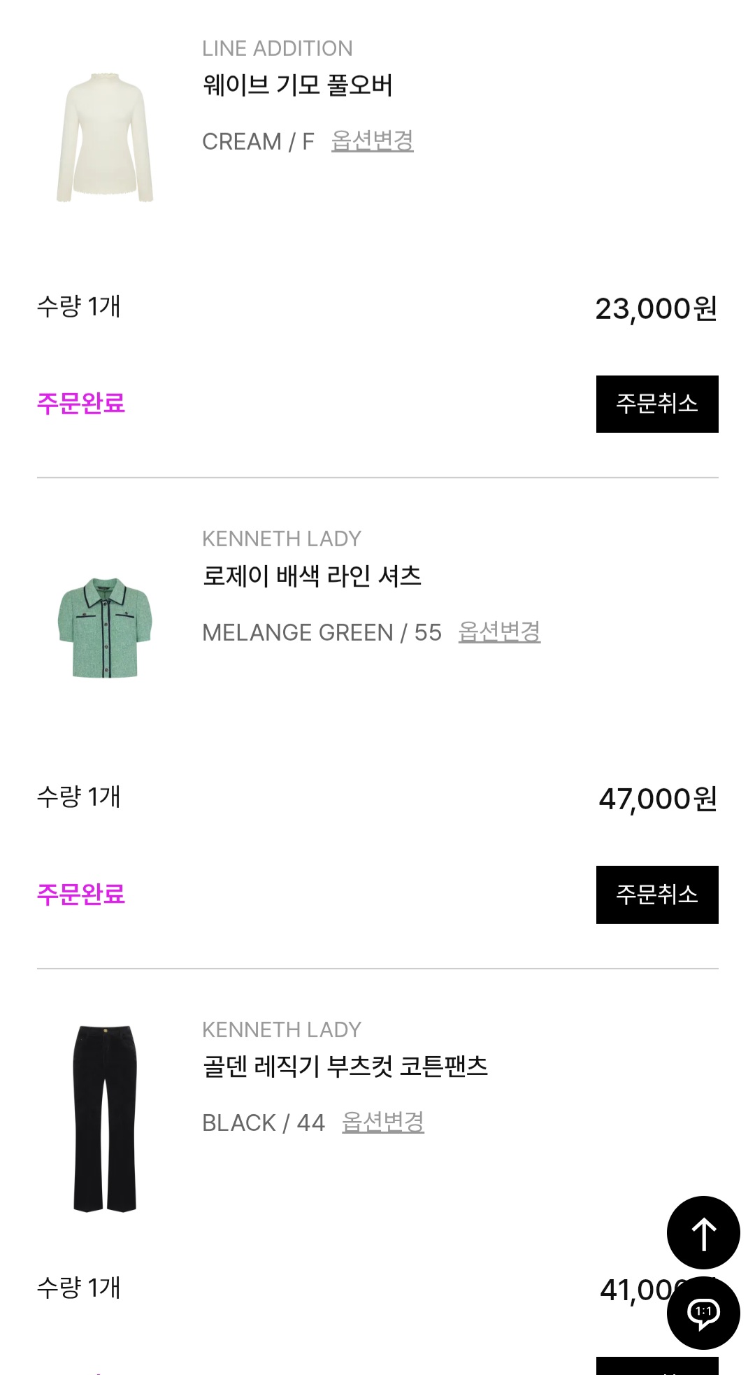
Task: Tap the 23,000원 price of the pullover
Action: pyautogui.click(x=656, y=308)
